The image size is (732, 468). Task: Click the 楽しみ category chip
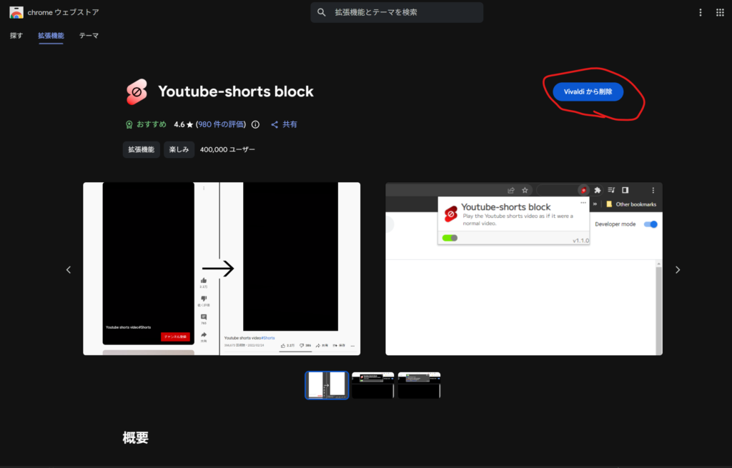179,149
